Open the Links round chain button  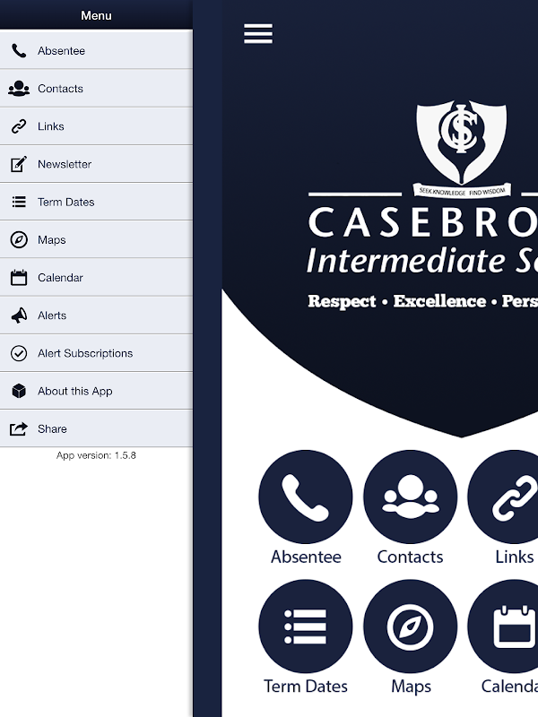(x=503, y=497)
